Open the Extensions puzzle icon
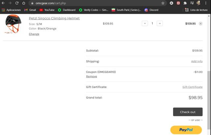Viewport: 211px width, 135px height. (185, 3)
